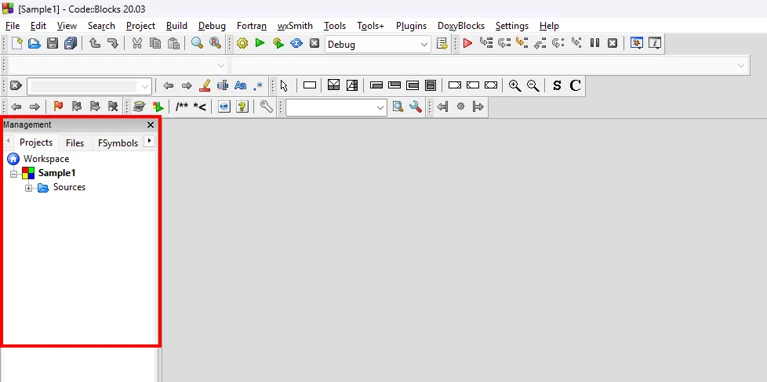Open the Build menu

coord(176,26)
